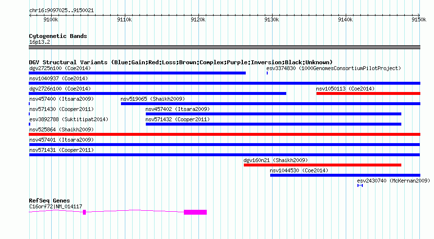
Task: Click the 9130k ruler tick label
Action: (272, 19)
